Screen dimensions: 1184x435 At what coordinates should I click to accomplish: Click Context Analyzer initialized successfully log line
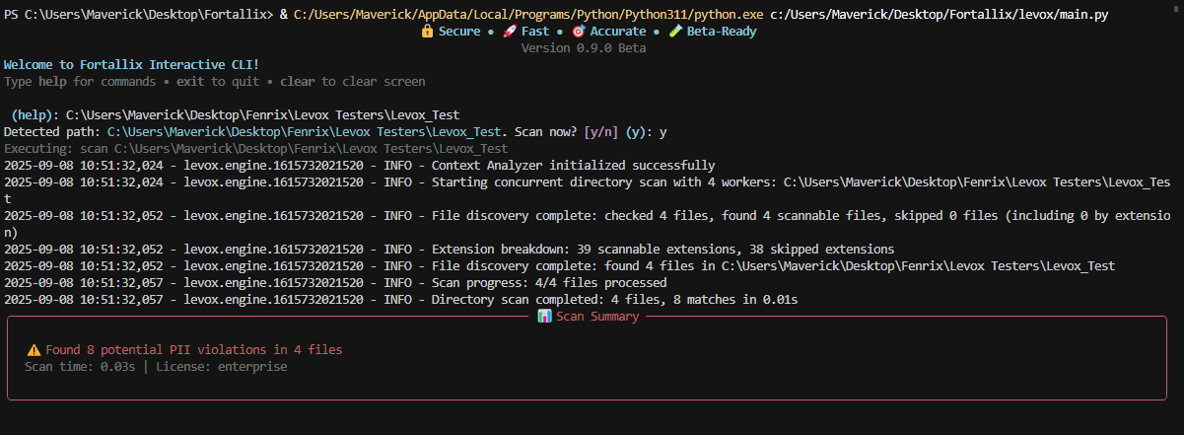point(360,166)
